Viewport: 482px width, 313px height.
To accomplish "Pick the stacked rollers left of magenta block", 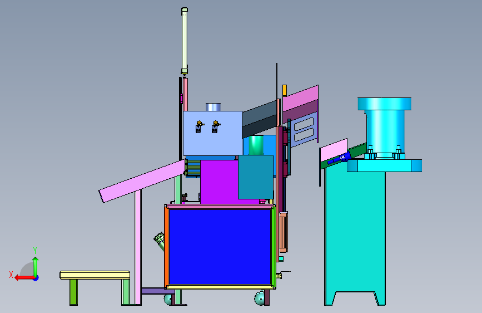I will (192, 168).
